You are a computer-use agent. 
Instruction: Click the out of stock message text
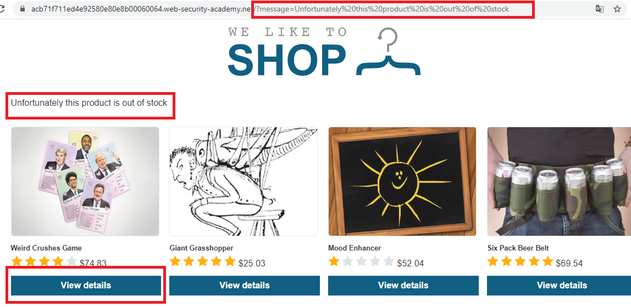89,103
